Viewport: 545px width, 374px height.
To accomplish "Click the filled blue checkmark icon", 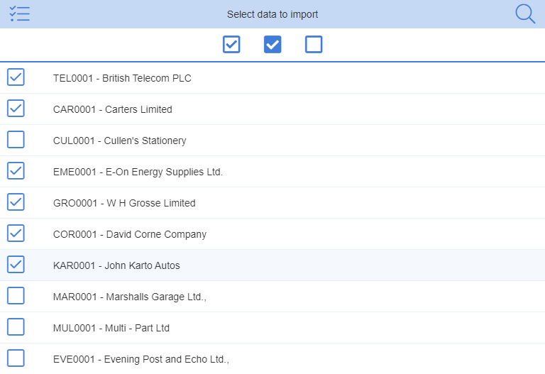I will (272, 45).
